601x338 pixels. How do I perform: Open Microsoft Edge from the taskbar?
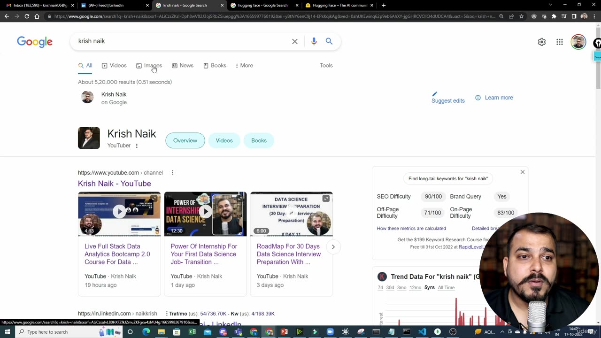coord(146,332)
